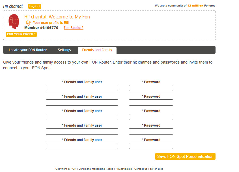Open the esFon Blog link
The image size is (239, 172).
[x=156, y=169]
